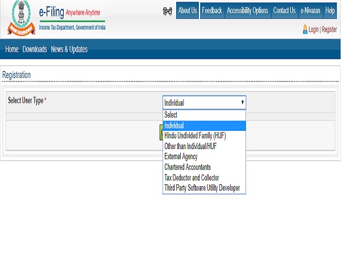
Task: Click the Select User Type label
Action: [x=27, y=101]
